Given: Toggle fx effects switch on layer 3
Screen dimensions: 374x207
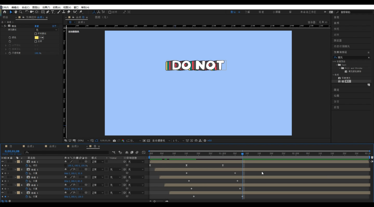Looking at the screenshot, I should (74, 177).
